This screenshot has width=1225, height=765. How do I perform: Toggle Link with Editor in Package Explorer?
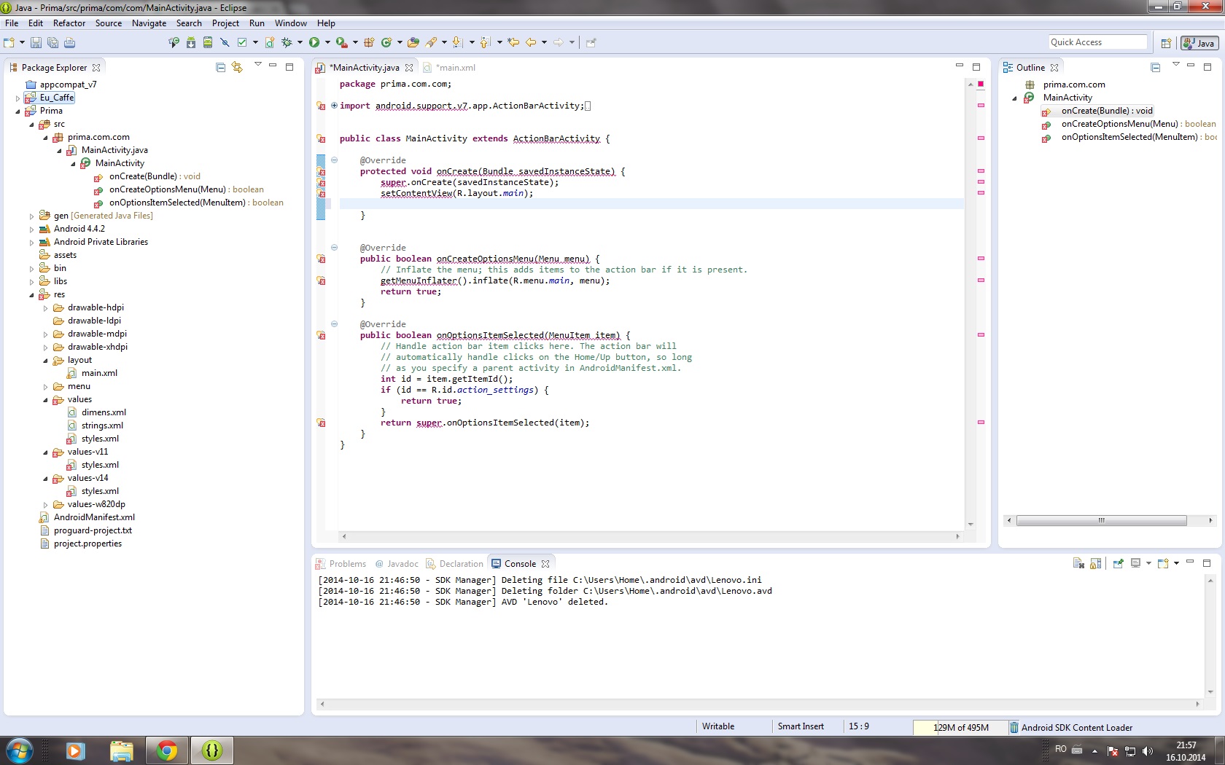tap(237, 67)
